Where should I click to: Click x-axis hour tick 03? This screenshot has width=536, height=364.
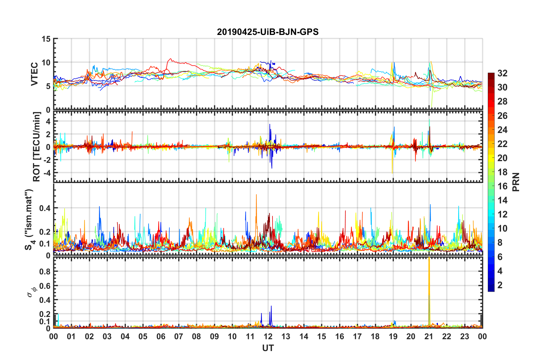pos(107,336)
